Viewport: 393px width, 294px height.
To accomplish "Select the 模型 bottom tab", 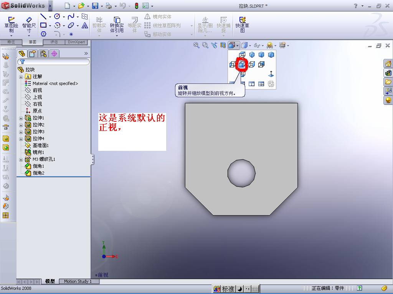I will [x=50, y=281].
